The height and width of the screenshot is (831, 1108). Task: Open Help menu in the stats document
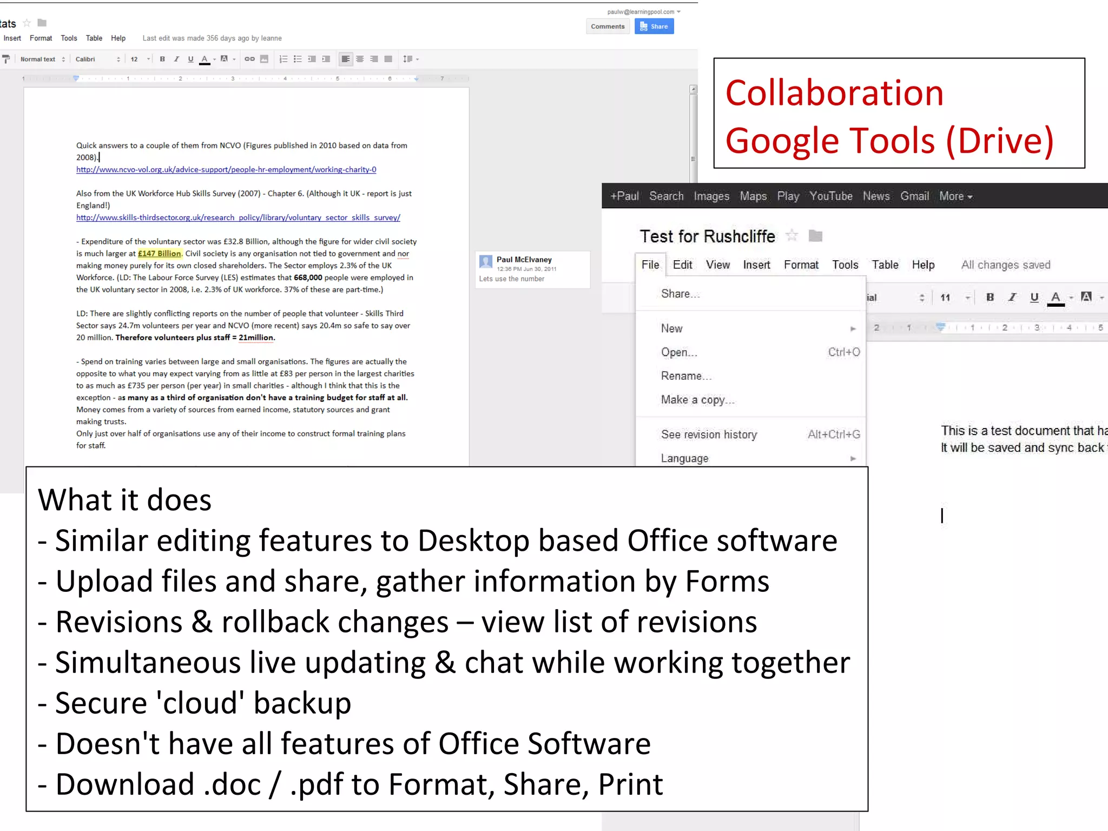coord(118,38)
